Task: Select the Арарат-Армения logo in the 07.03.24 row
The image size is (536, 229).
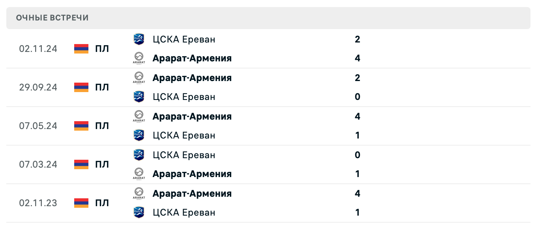Action: (139, 173)
